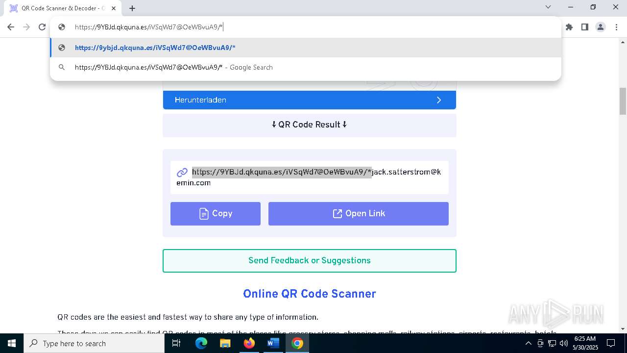Open File Explorer from taskbar
Screen dimensions: 627x353
coord(225,343)
